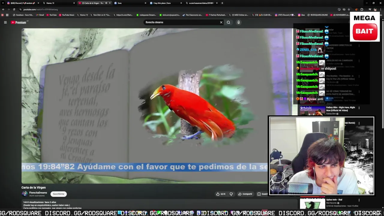The image size is (384, 216).
Task: Subscribe to FlorecitaDreams channel
Action: (x=58, y=194)
